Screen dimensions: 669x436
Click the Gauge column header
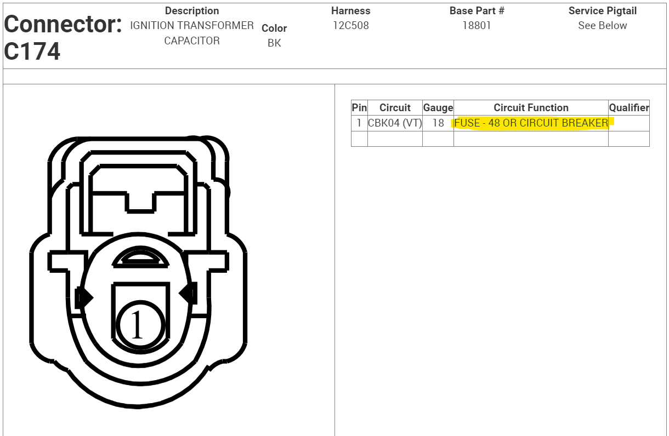point(438,108)
